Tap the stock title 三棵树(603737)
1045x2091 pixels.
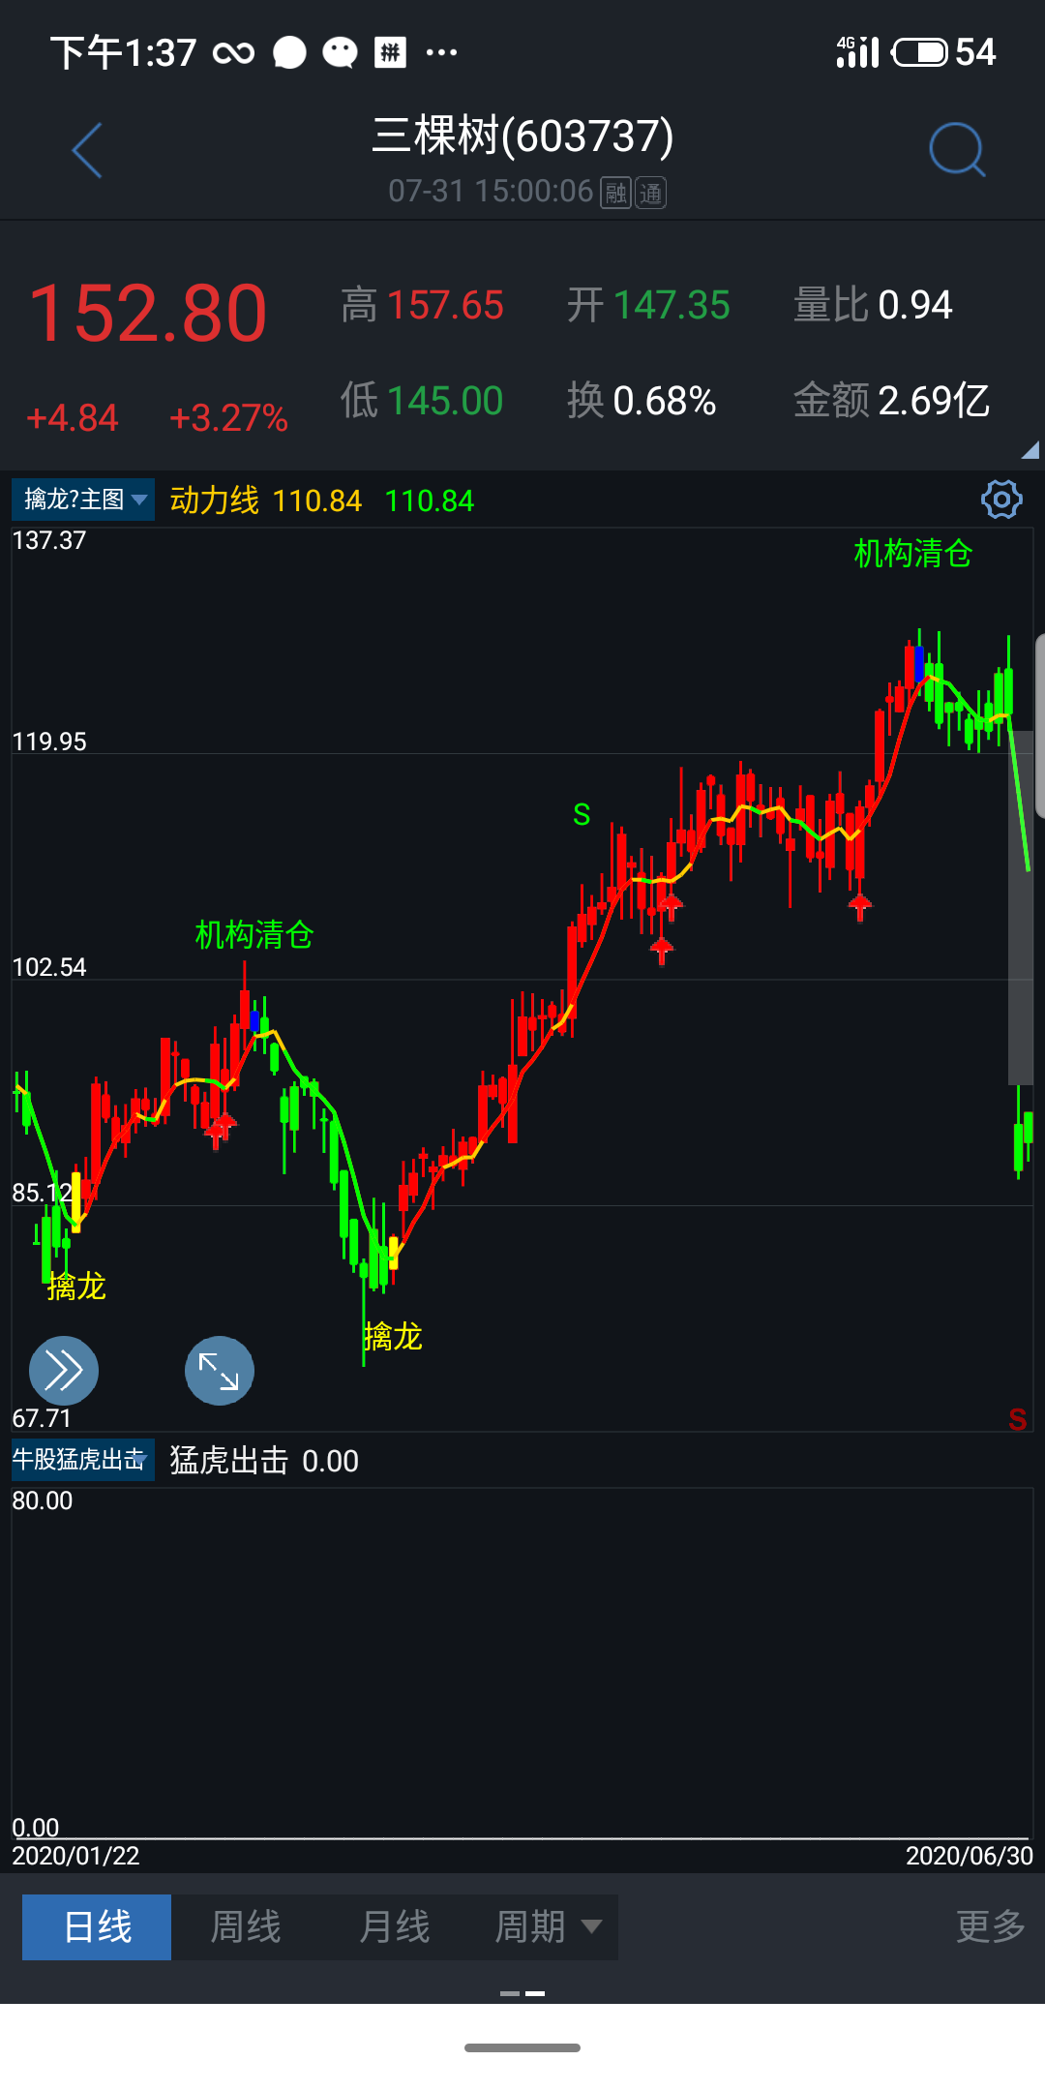click(x=522, y=136)
